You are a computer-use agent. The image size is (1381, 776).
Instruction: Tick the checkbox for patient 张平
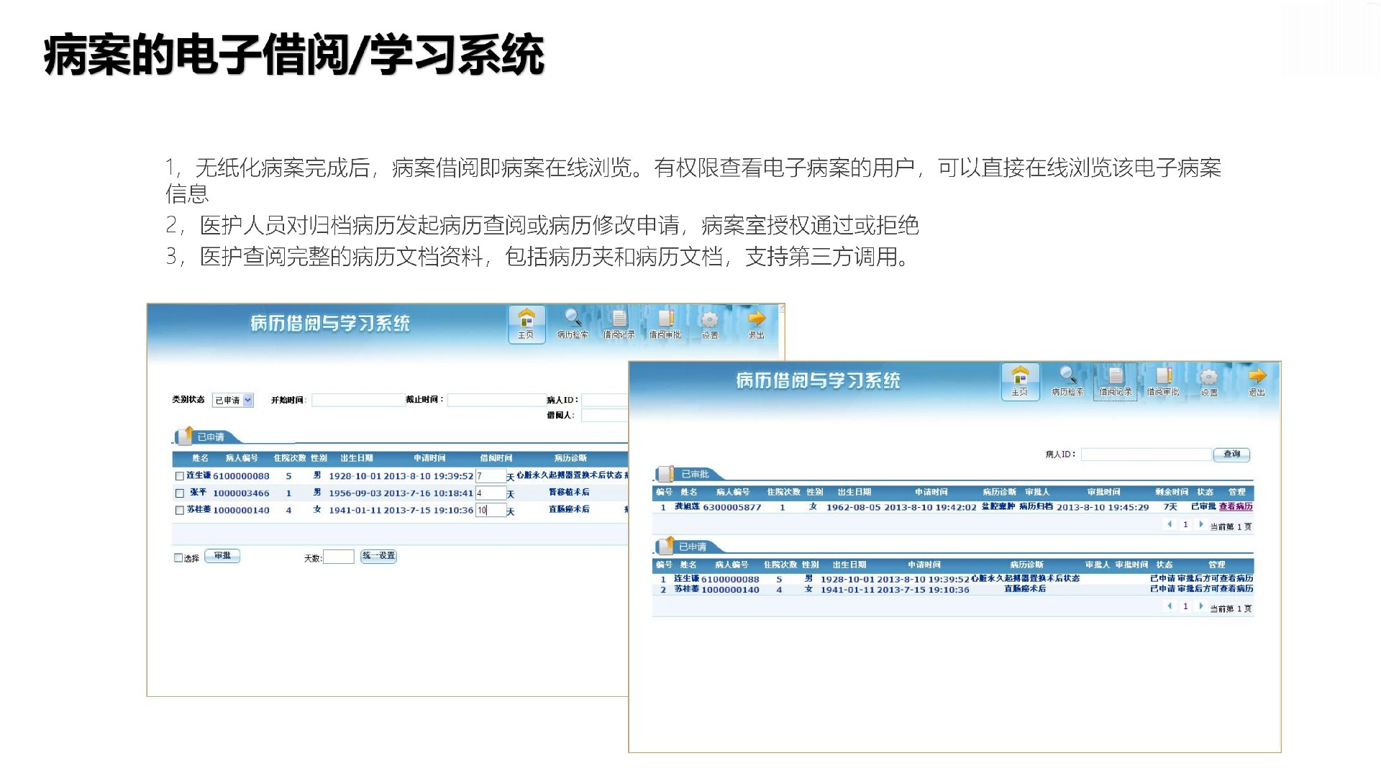coord(180,493)
